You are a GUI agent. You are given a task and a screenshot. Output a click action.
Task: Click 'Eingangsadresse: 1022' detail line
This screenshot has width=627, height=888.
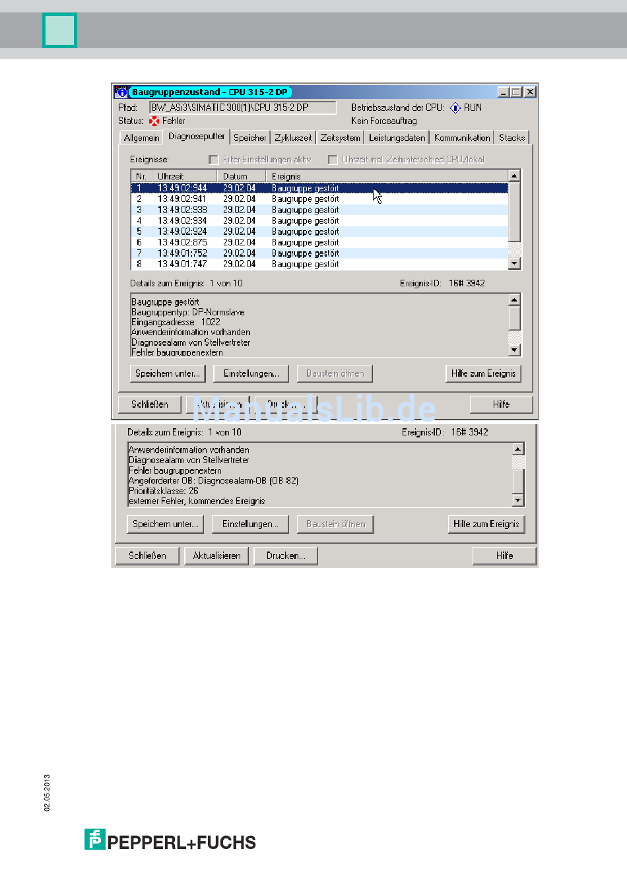[176, 322]
